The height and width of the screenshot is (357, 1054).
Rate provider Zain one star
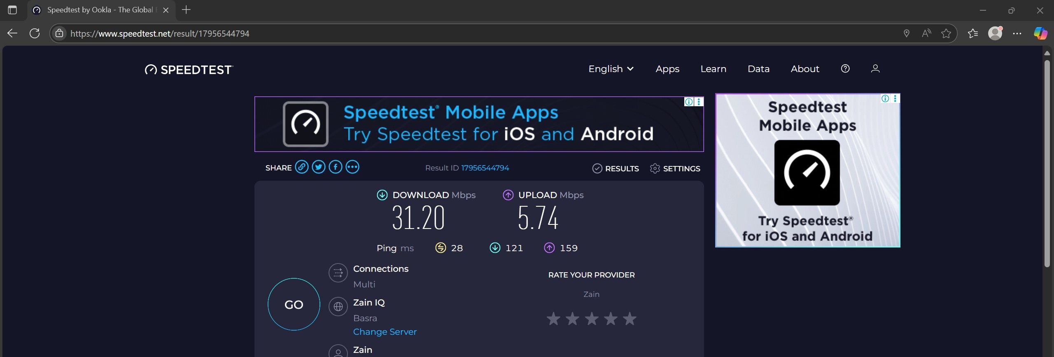pos(554,318)
